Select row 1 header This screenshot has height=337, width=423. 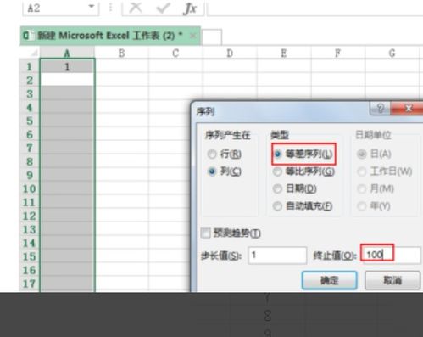tap(30, 67)
